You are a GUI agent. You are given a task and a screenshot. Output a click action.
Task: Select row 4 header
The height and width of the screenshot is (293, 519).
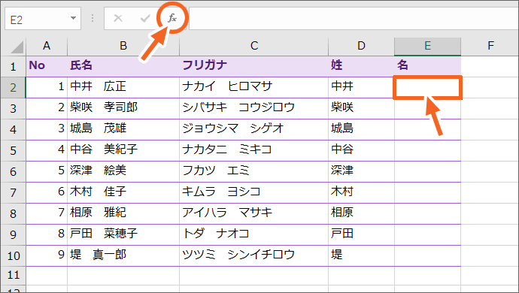tap(14, 130)
